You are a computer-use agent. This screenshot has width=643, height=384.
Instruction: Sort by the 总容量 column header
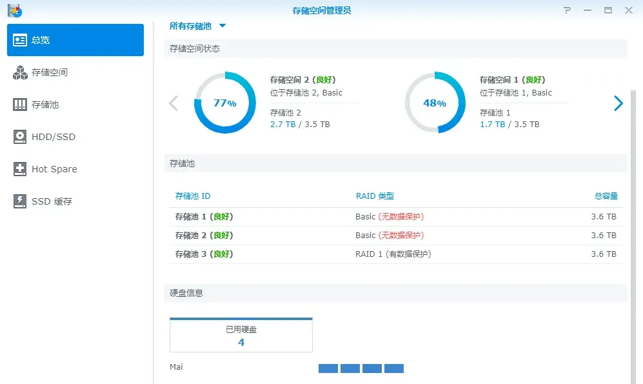click(x=606, y=196)
